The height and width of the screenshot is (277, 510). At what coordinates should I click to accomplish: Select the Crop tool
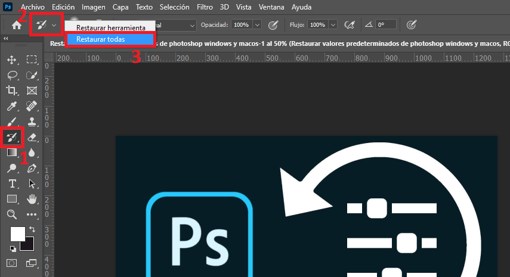pos(12,91)
